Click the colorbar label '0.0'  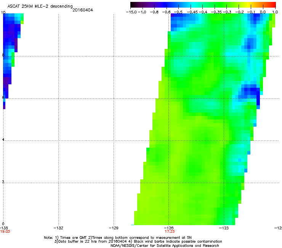coord(263,12)
